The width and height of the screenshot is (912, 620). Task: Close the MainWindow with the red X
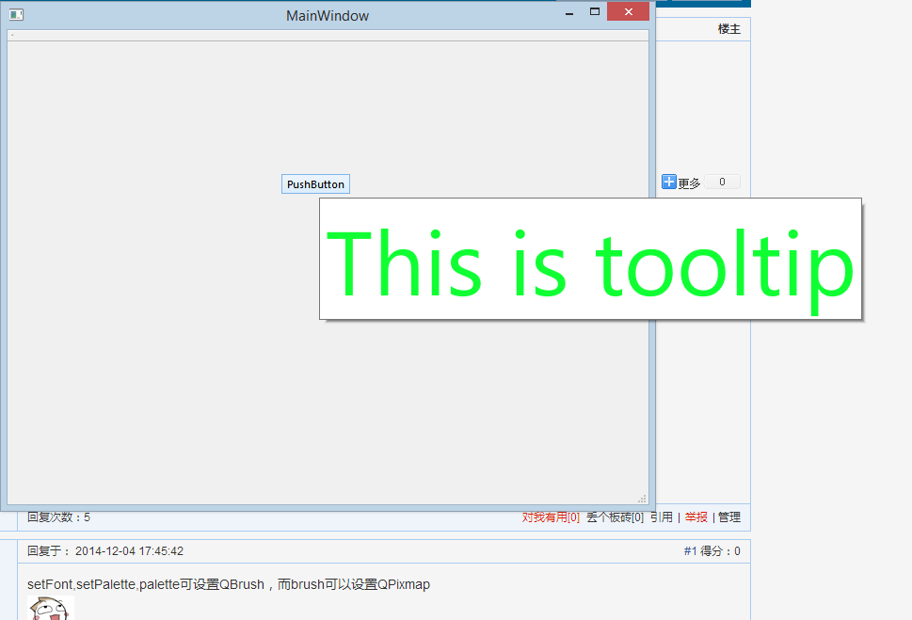(628, 11)
